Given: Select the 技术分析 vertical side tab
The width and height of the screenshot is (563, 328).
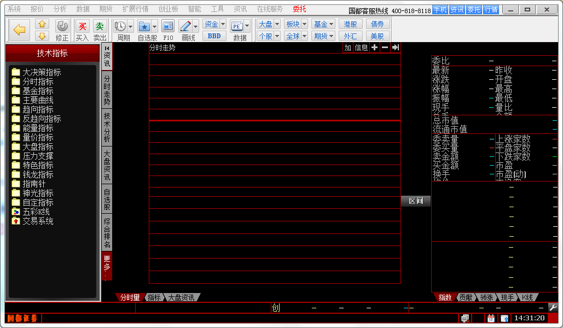Looking at the screenshot, I should point(107,127).
